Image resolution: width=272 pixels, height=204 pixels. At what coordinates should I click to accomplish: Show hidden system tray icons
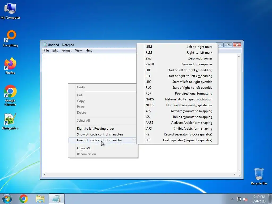[x=232, y=199]
